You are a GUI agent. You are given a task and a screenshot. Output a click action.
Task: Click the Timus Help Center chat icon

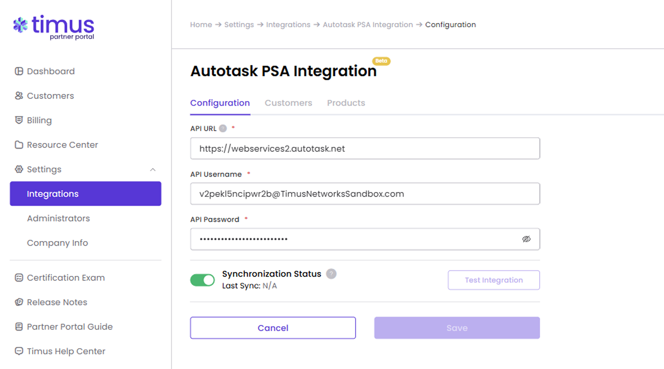point(19,351)
